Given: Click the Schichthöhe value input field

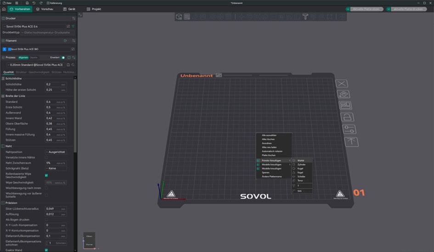Looking at the screenshot, I should (52, 84).
